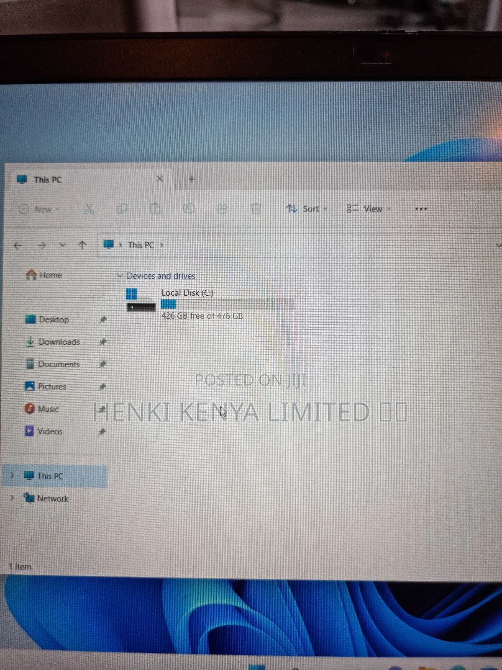
Task: Click pin icon next to Pictures
Action: click(102, 387)
